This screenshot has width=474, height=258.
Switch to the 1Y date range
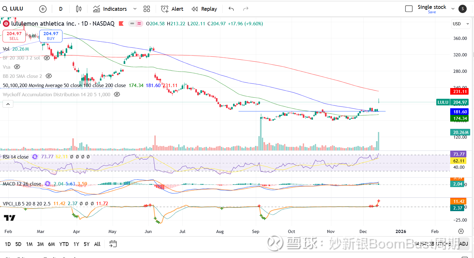[76, 244]
